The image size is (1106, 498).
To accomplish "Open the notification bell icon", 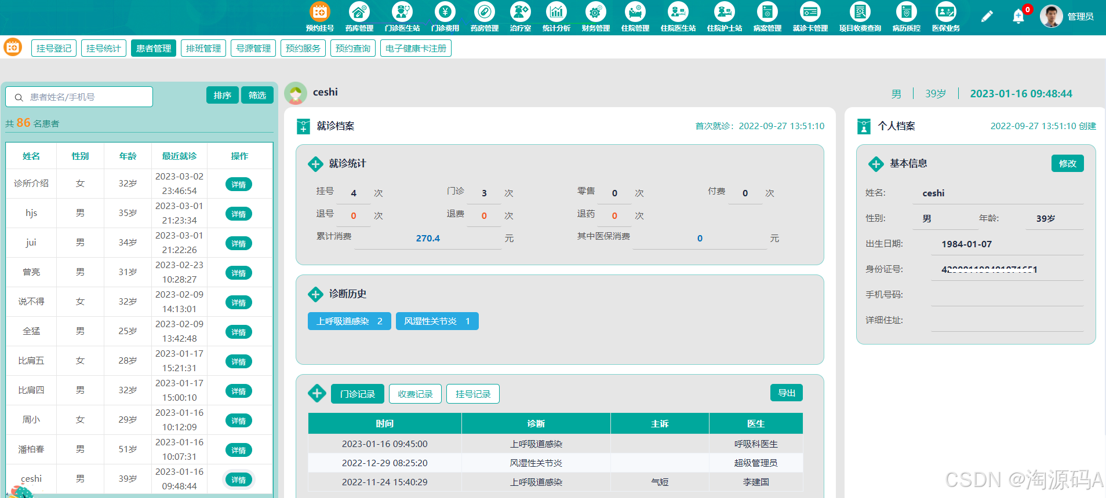I will (x=1018, y=16).
